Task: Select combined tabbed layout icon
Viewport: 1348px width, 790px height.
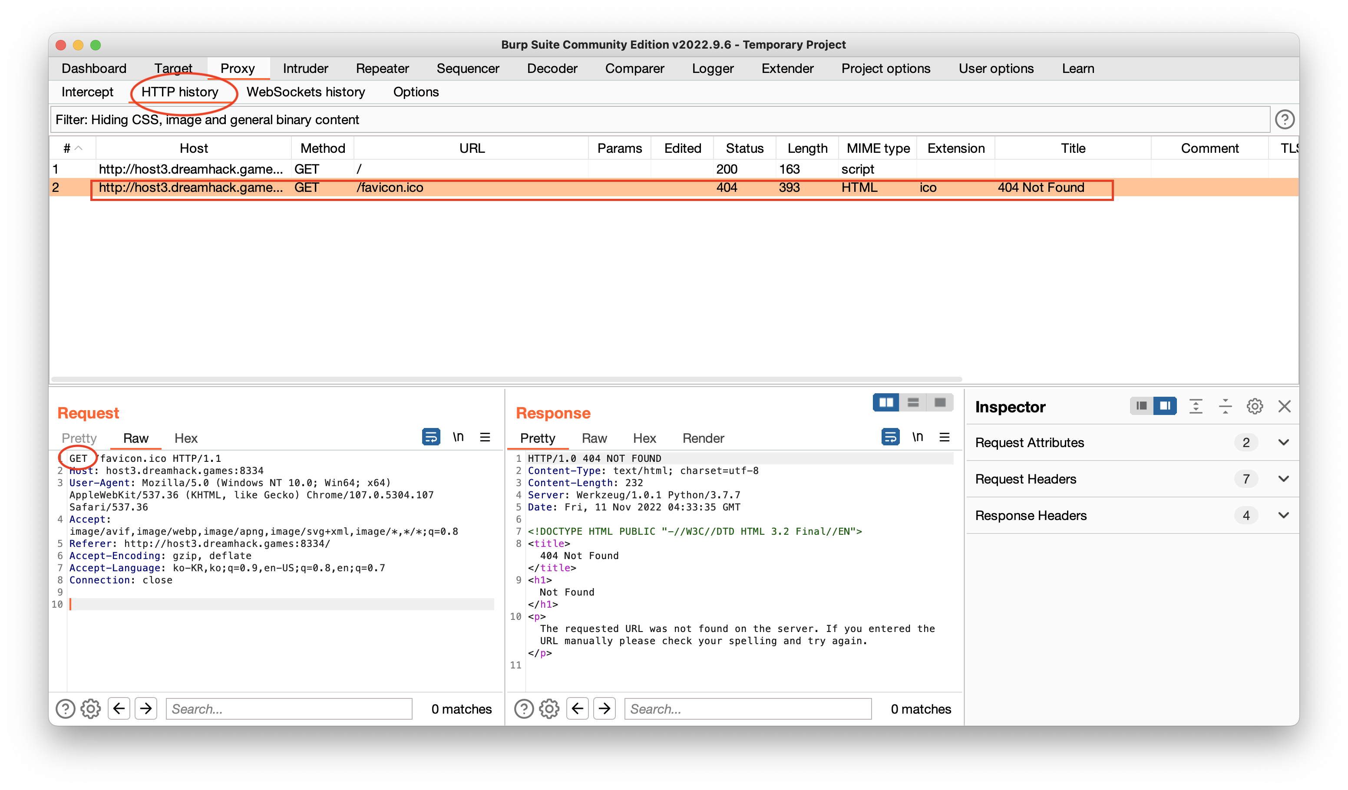Action: coord(939,402)
